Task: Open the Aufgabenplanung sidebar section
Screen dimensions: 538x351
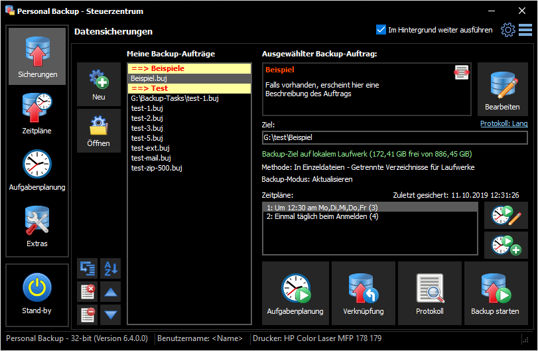Action: (x=37, y=170)
